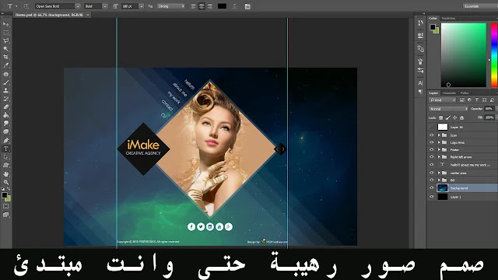Select the Rectangular Marquee tool
This screenshot has height=280, width=498.
(x=6, y=33)
